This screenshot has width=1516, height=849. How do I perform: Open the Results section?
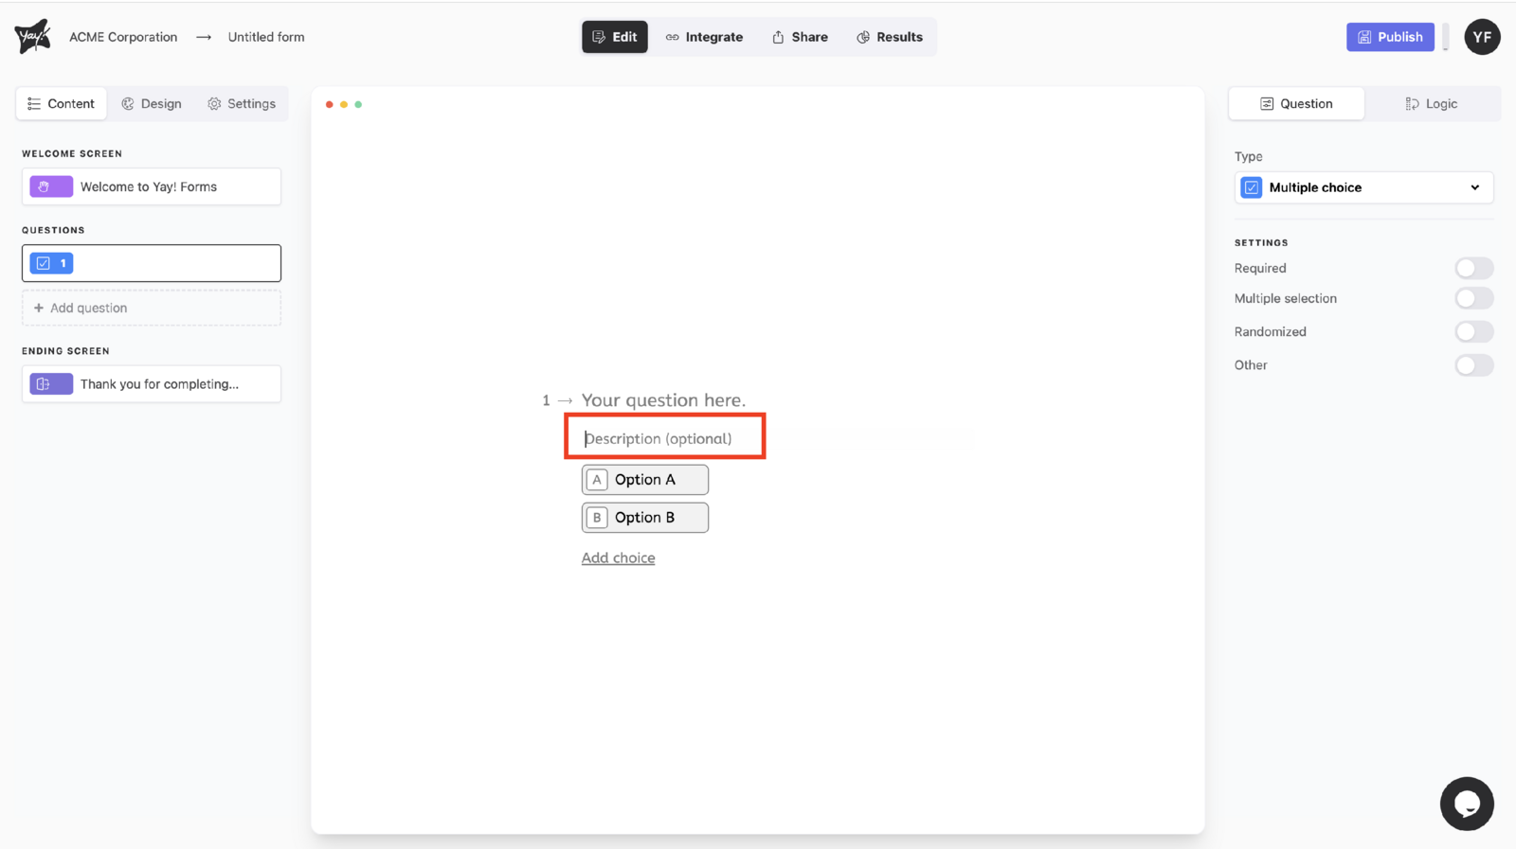point(890,37)
